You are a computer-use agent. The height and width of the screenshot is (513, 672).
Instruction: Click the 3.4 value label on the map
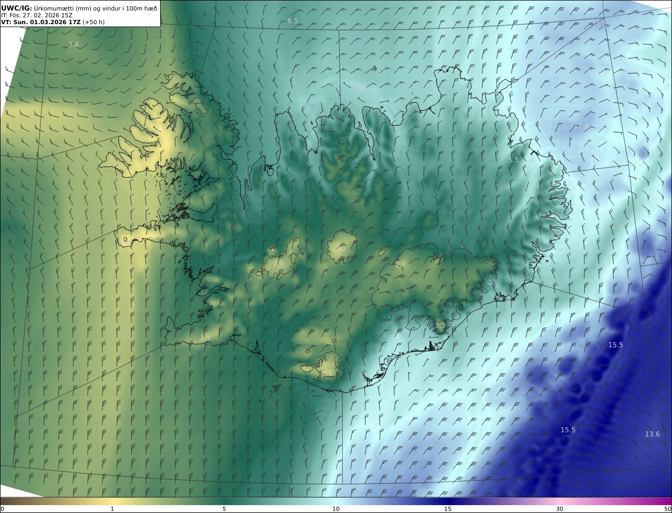(x=73, y=45)
